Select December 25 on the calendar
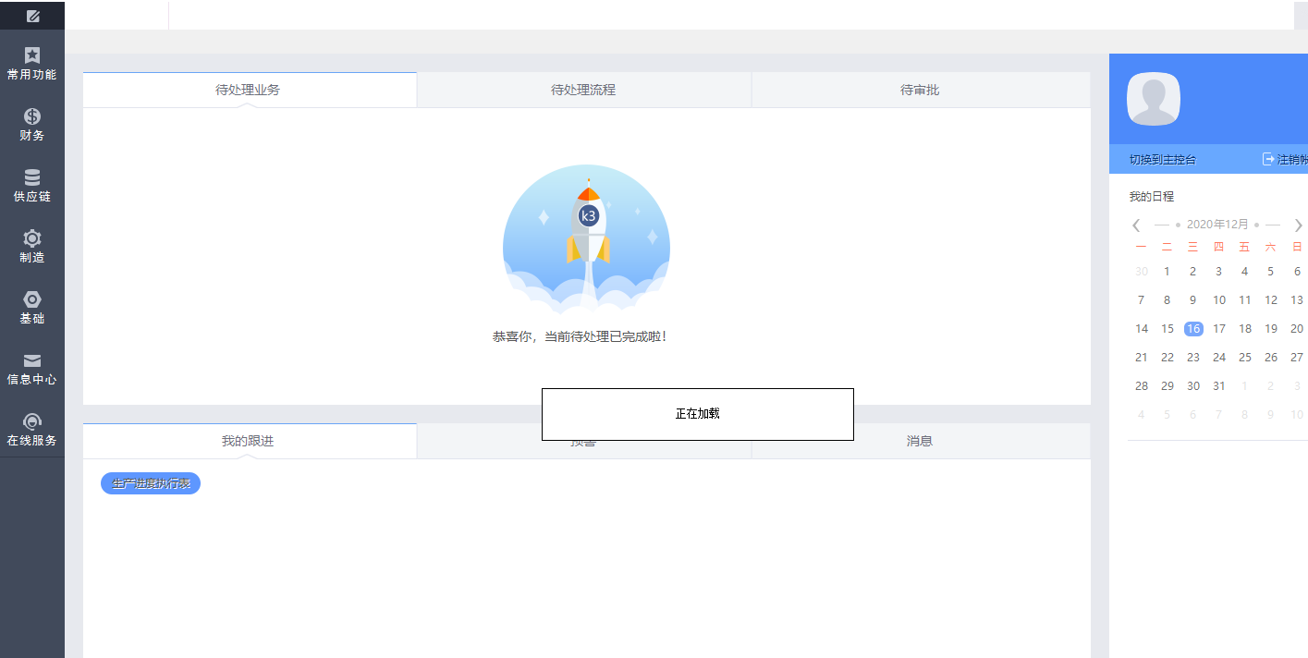The image size is (1308, 658). click(x=1244, y=357)
